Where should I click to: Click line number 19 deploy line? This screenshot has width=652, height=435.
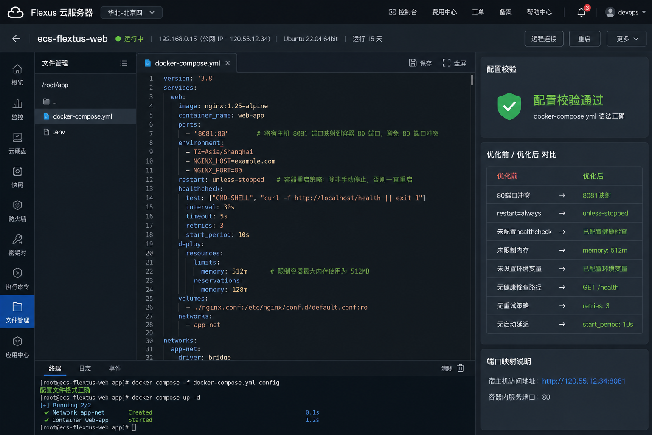(149, 244)
